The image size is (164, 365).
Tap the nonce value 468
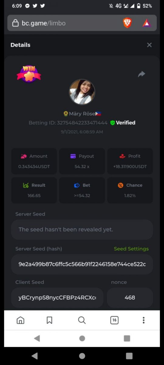(130, 297)
